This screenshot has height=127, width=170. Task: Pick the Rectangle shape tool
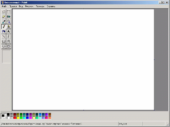point(4,41)
